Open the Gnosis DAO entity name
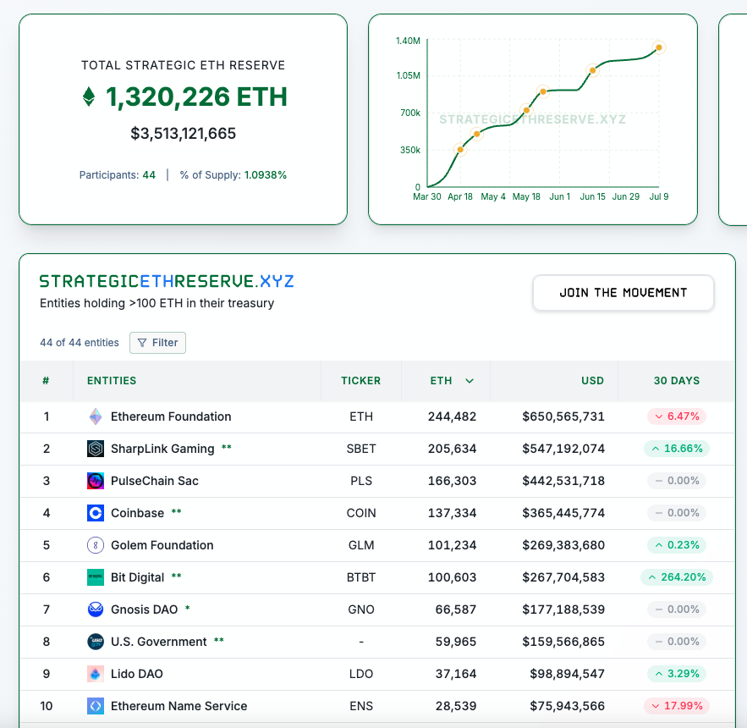Screen dimensions: 747x728 click(144, 609)
